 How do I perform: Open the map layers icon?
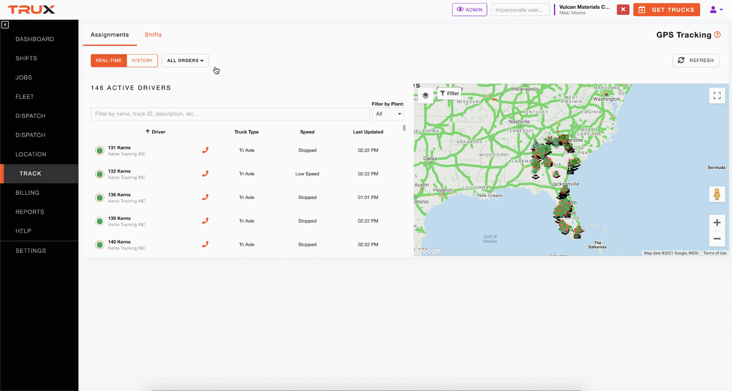tap(425, 96)
